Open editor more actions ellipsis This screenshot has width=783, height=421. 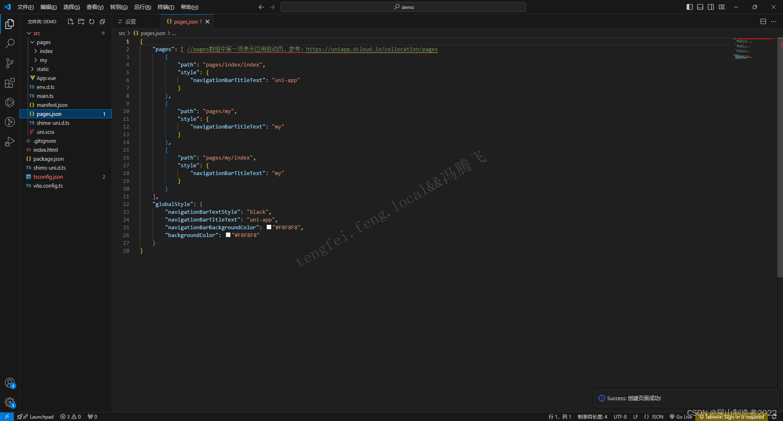pyautogui.click(x=774, y=22)
